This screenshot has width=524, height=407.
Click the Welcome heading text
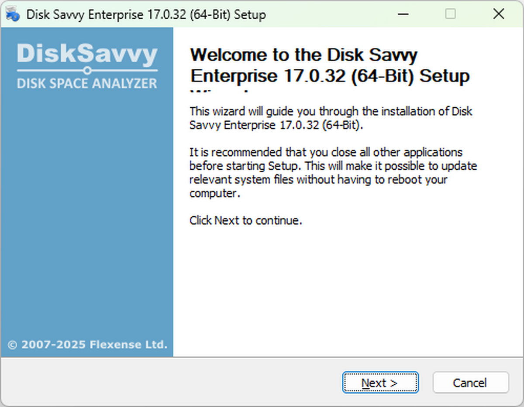click(330, 65)
